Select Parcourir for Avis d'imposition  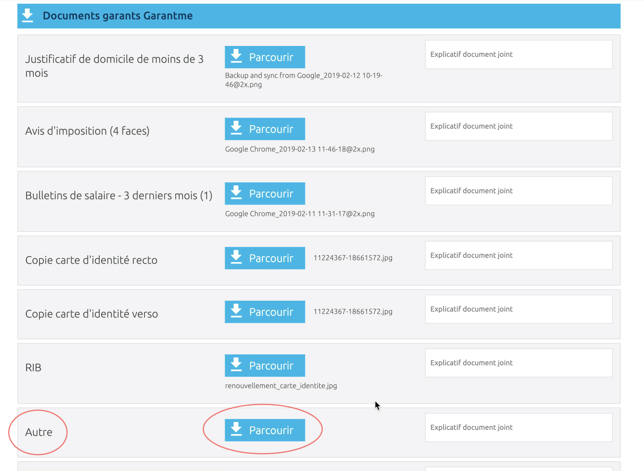tap(265, 129)
